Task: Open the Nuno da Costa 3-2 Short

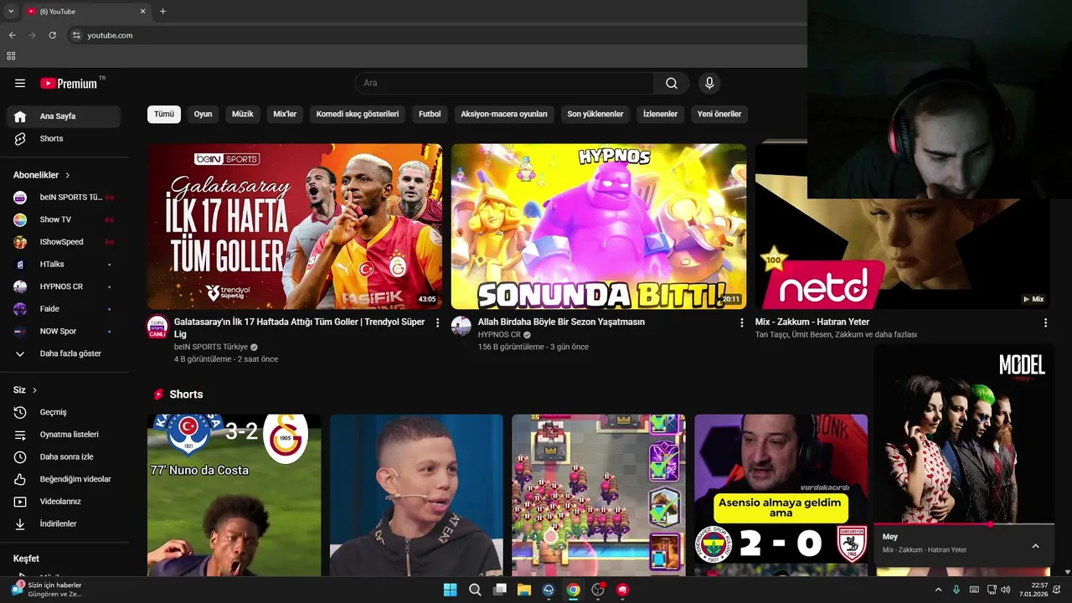Action: (x=234, y=495)
